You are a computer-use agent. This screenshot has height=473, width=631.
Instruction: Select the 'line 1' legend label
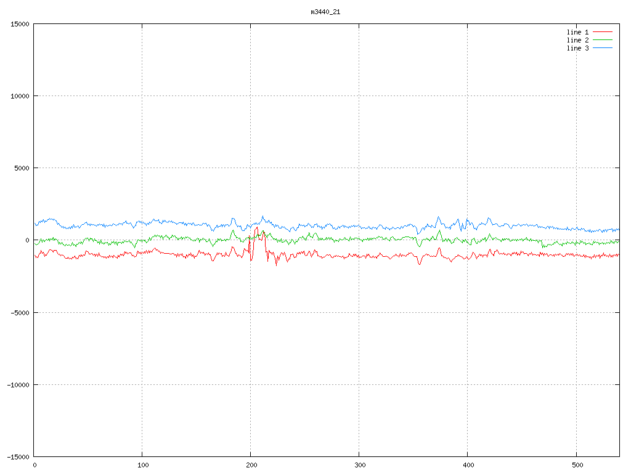tap(577, 31)
